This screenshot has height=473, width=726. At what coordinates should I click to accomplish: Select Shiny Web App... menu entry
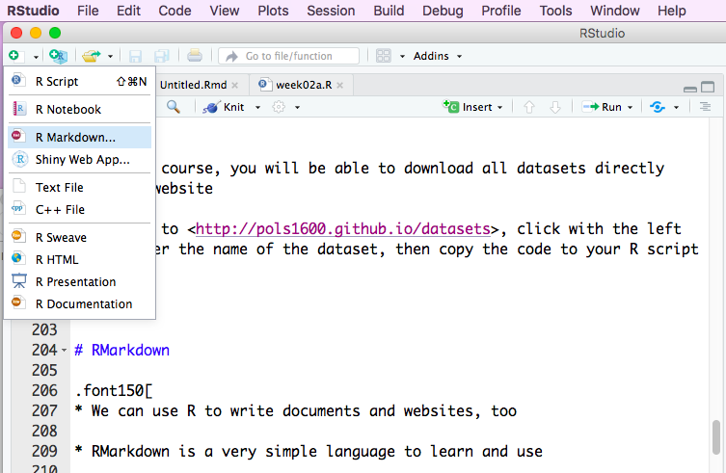[x=80, y=160]
